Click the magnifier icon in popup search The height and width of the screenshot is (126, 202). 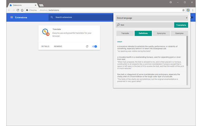118,25
